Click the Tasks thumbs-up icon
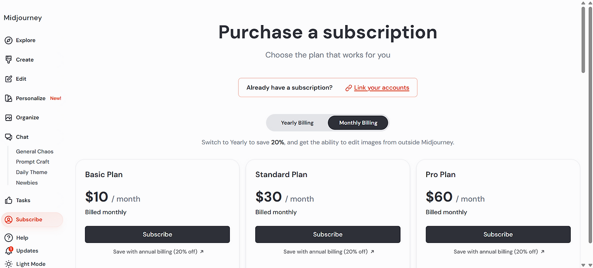This screenshot has width=593, height=268. pyautogui.click(x=8, y=200)
